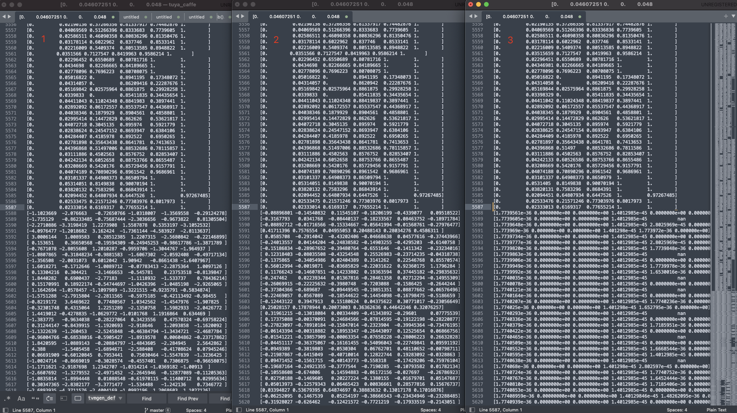Click the minimap in right window
Image resolution: width=737 pixels, height=413 pixels.
[724, 157]
